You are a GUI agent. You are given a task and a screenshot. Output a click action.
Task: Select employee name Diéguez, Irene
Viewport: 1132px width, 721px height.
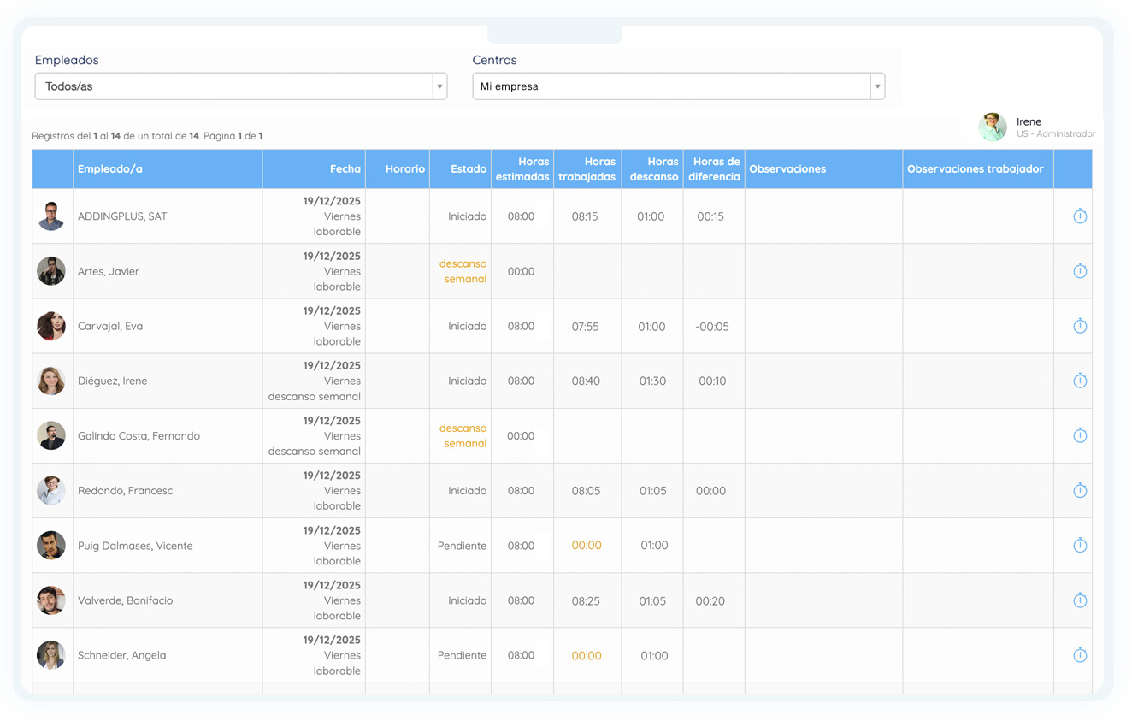113,381
